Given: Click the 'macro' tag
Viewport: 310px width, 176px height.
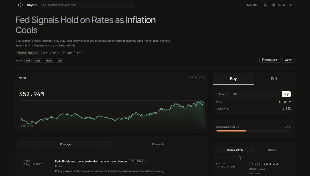Looking at the screenshot, I should pyautogui.click(x=49, y=61).
